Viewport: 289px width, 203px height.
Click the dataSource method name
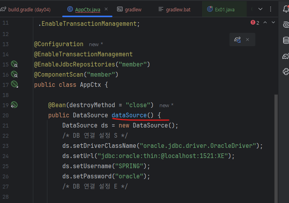[129, 115]
